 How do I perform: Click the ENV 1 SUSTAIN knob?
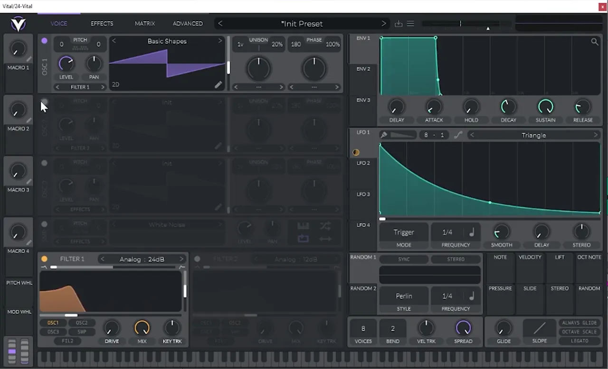(546, 107)
